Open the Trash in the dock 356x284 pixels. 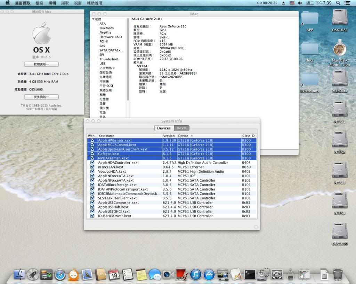(x=338, y=274)
